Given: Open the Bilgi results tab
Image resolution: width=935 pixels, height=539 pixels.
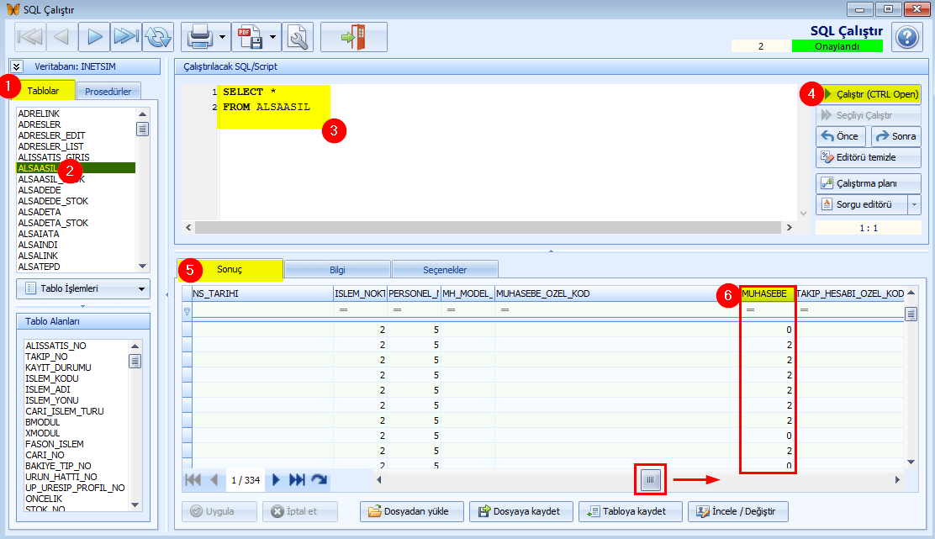Looking at the screenshot, I should click(x=337, y=270).
